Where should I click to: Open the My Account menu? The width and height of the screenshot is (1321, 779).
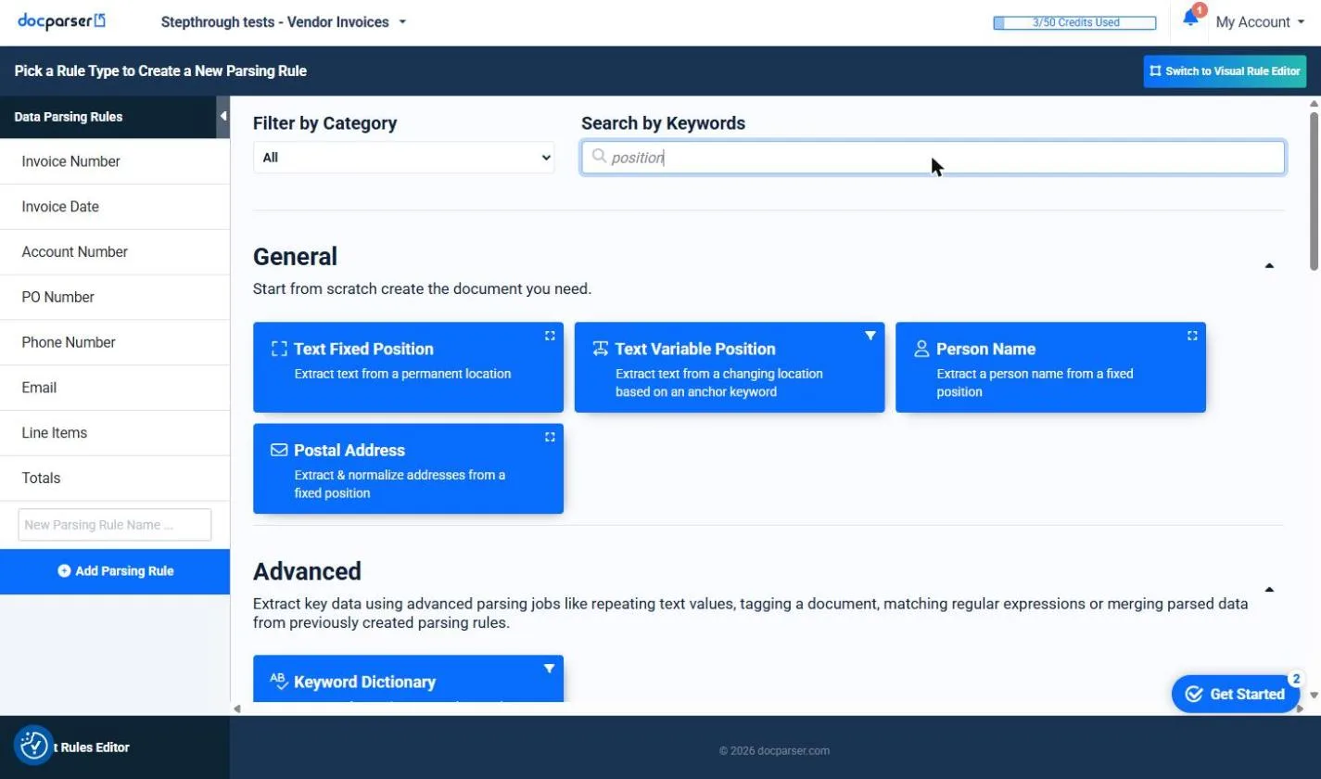tap(1260, 22)
